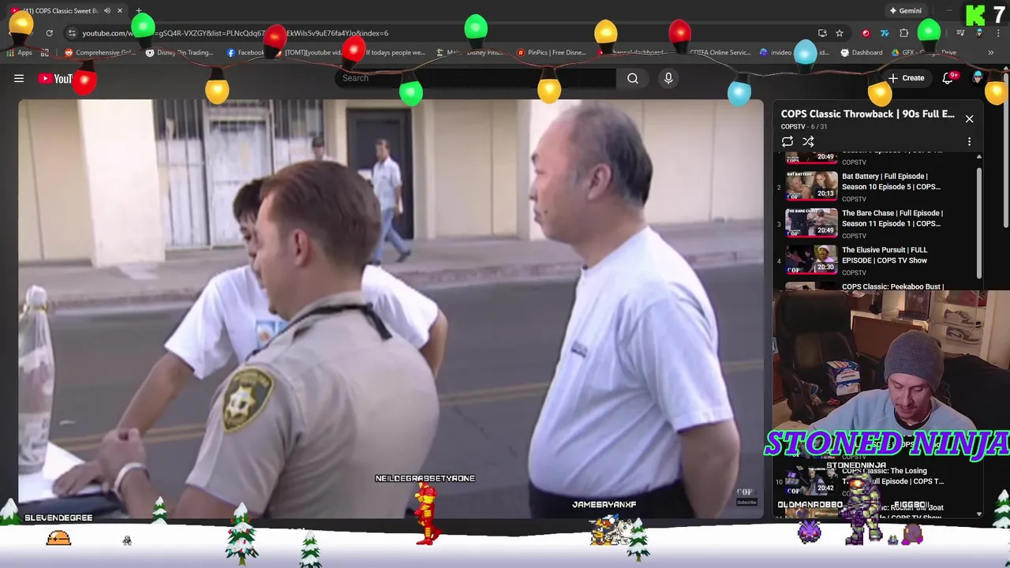Start voice search with the microphone icon
Viewport: 1010px width, 568px height.
click(x=668, y=78)
